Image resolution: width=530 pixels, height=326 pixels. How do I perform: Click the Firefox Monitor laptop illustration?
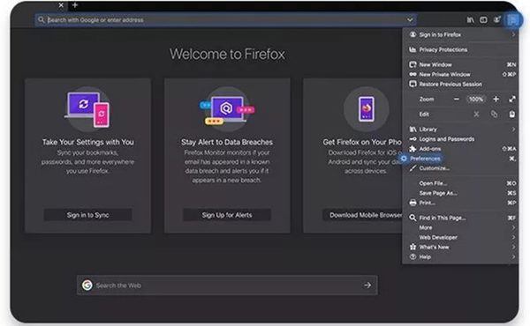227,109
